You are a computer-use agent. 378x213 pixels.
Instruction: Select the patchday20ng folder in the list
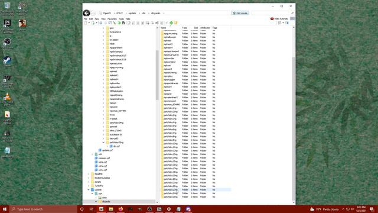click(171, 179)
